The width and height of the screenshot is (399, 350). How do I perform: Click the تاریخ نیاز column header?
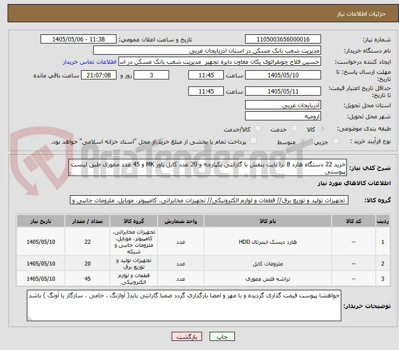click(41, 221)
